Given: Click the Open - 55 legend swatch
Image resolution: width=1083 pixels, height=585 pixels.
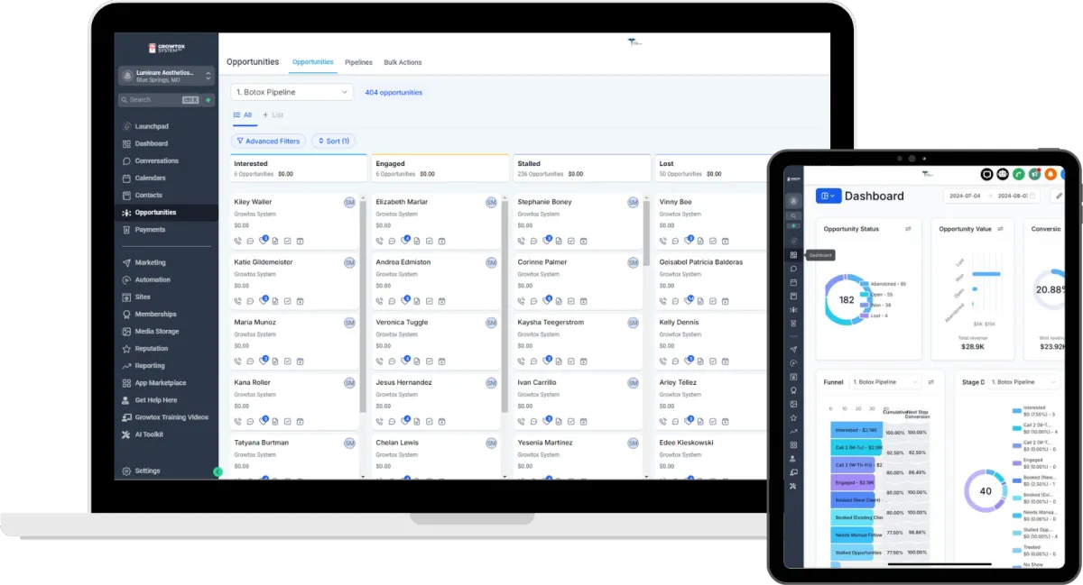Looking at the screenshot, I should (x=866, y=295).
